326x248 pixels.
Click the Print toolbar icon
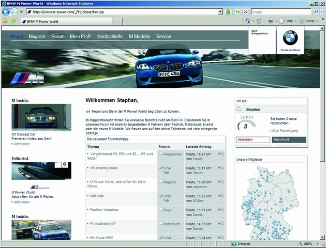(271, 21)
